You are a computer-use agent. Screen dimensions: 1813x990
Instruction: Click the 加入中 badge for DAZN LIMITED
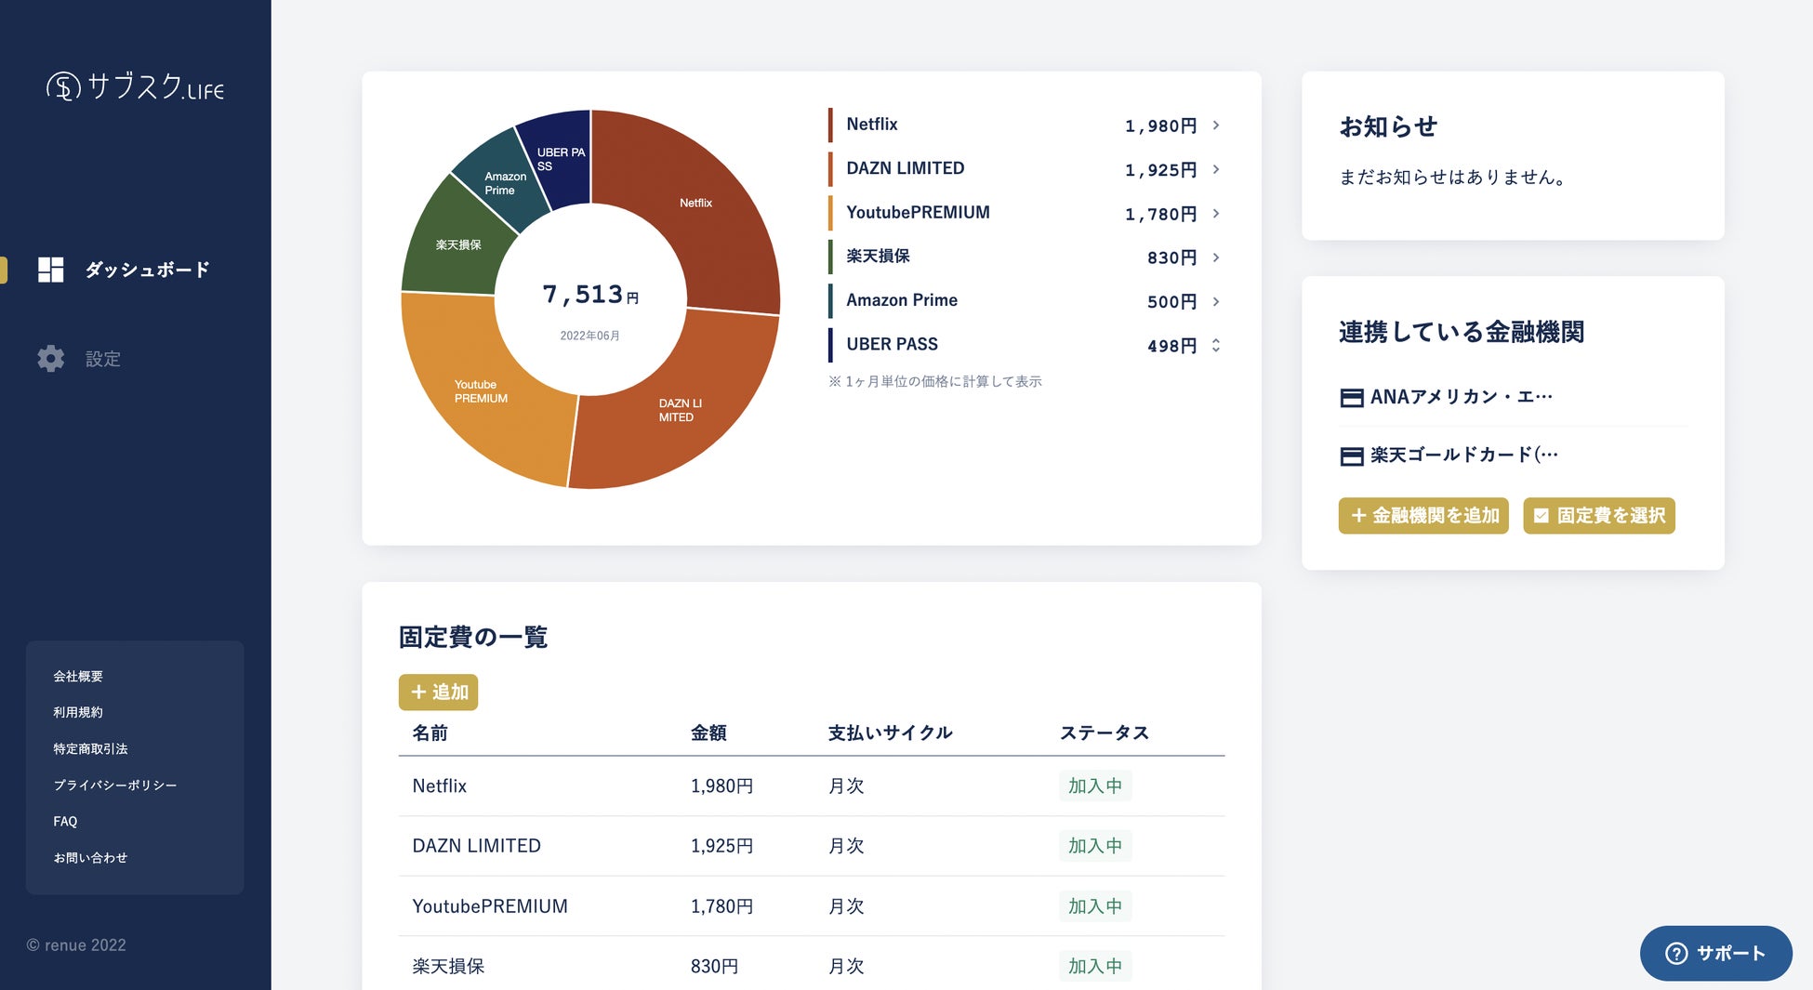point(1095,846)
